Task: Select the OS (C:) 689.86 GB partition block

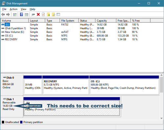Action: [x=124, y=85]
